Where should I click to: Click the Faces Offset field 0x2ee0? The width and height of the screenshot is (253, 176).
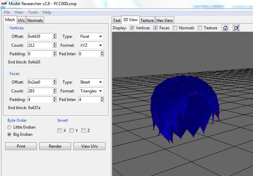point(40,82)
